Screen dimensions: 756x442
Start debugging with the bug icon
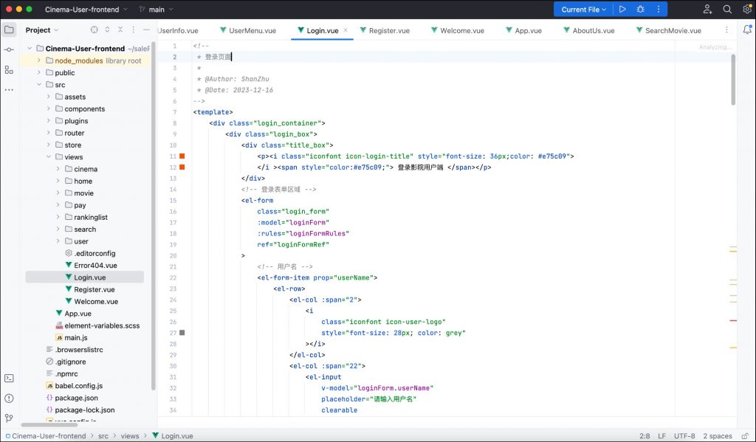pos(640,10)
